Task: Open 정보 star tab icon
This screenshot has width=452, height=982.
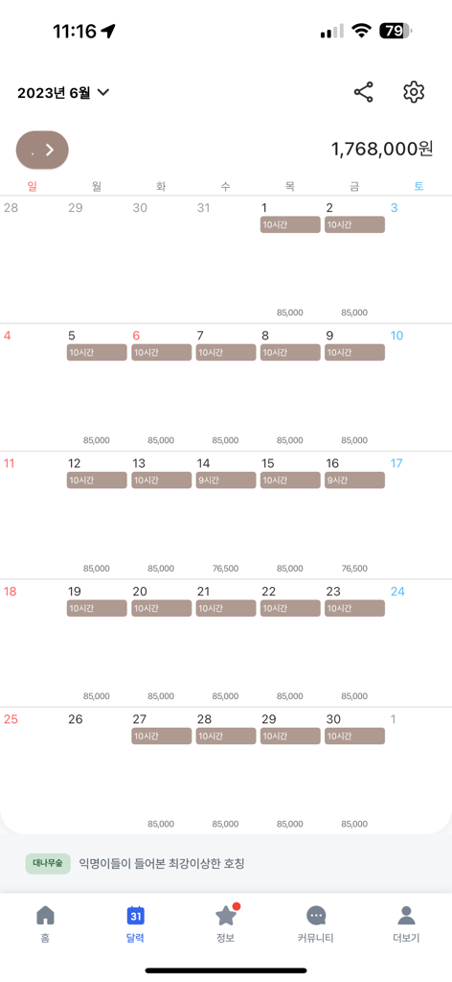Action: [x=226, y=915]
